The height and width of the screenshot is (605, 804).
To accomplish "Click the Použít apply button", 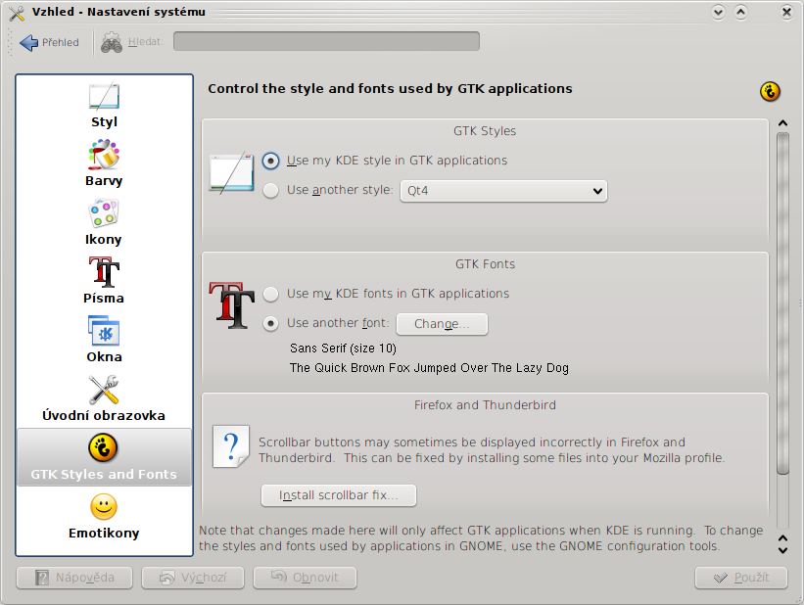I will click(741, 578).
